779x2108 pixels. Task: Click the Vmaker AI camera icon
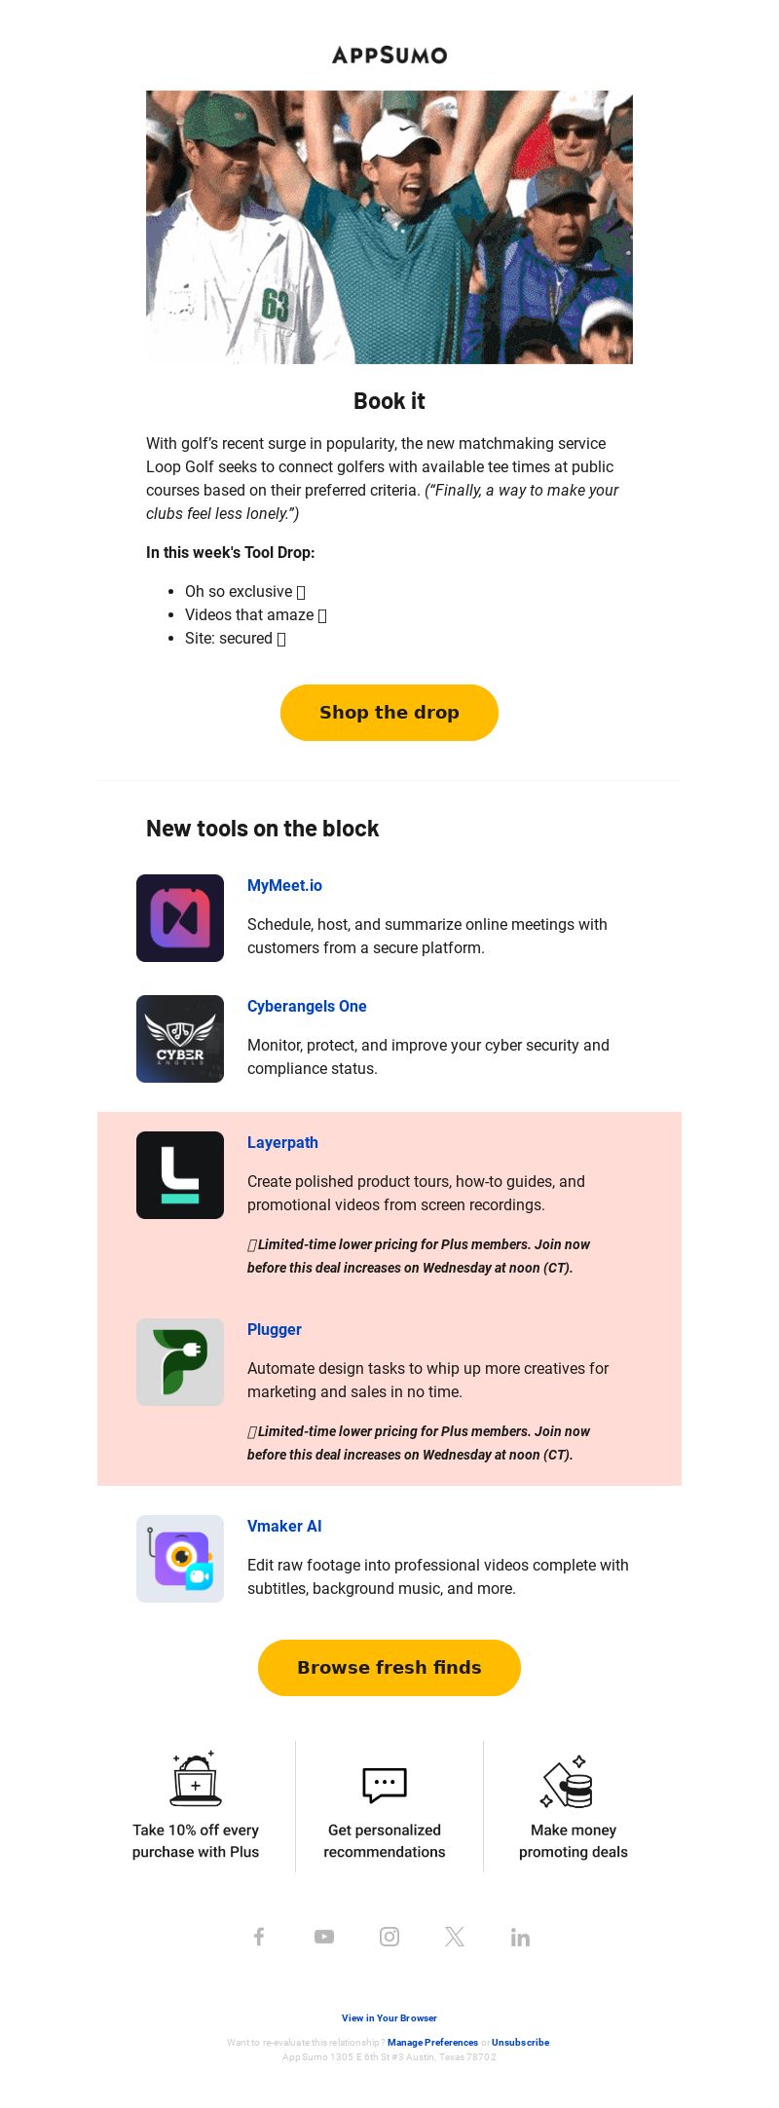click(x=180, y=1559)
